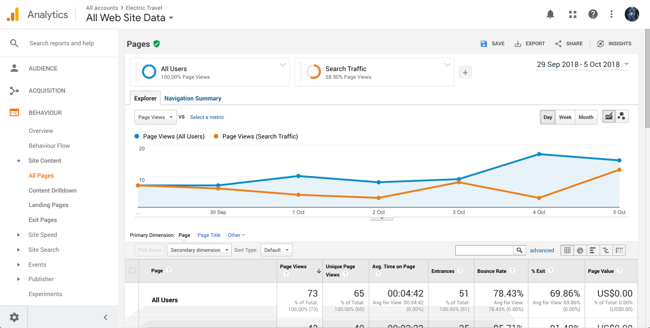
Task: Click the Admin settings gear icon
Action: pos(14,317)
